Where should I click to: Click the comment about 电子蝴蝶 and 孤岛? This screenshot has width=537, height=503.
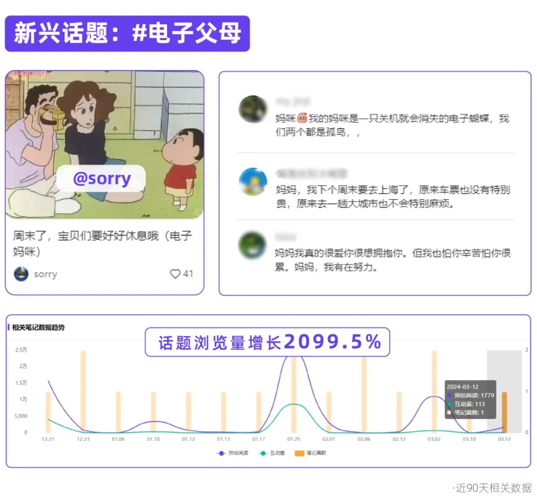pos(392,125)
